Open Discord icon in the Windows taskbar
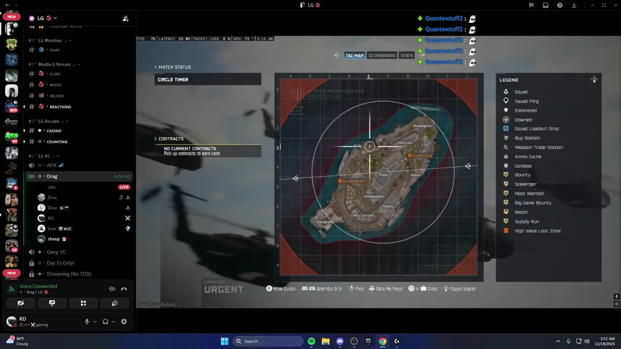621x349 pixels. (340, 341)
